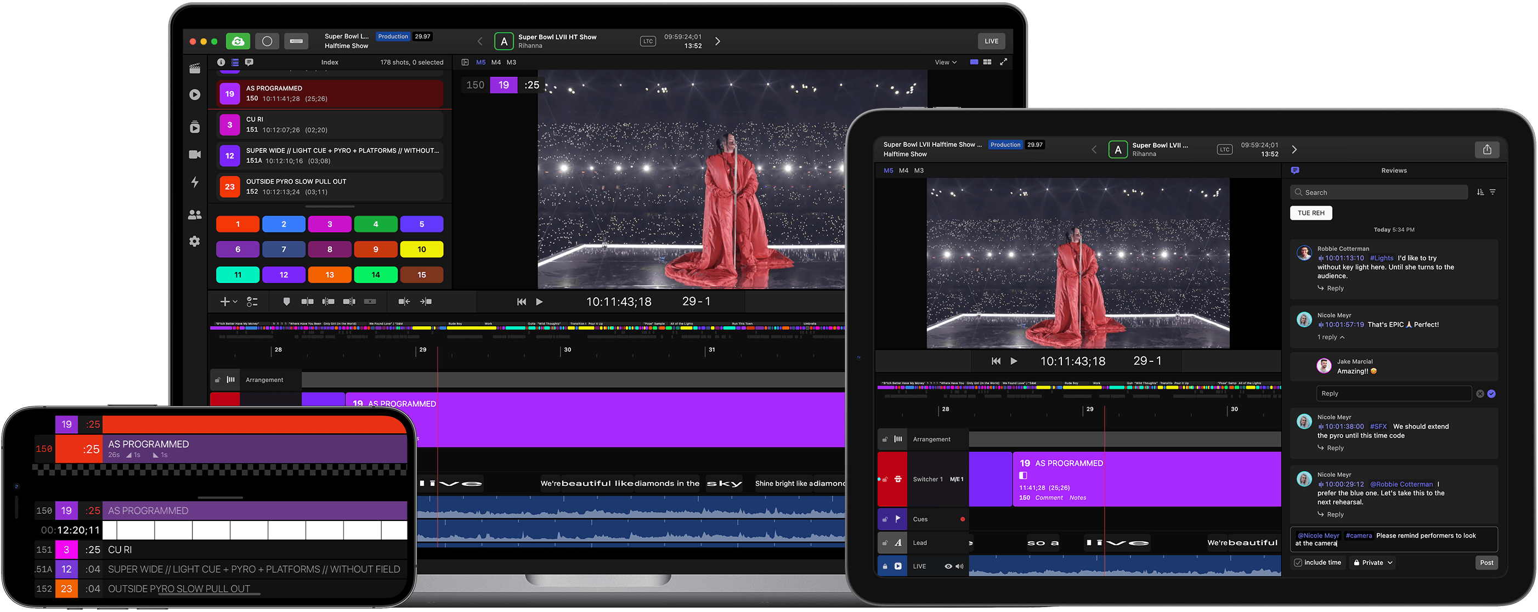Click the delete clip icon in MacBook toolbar

[x=370, y=302]
